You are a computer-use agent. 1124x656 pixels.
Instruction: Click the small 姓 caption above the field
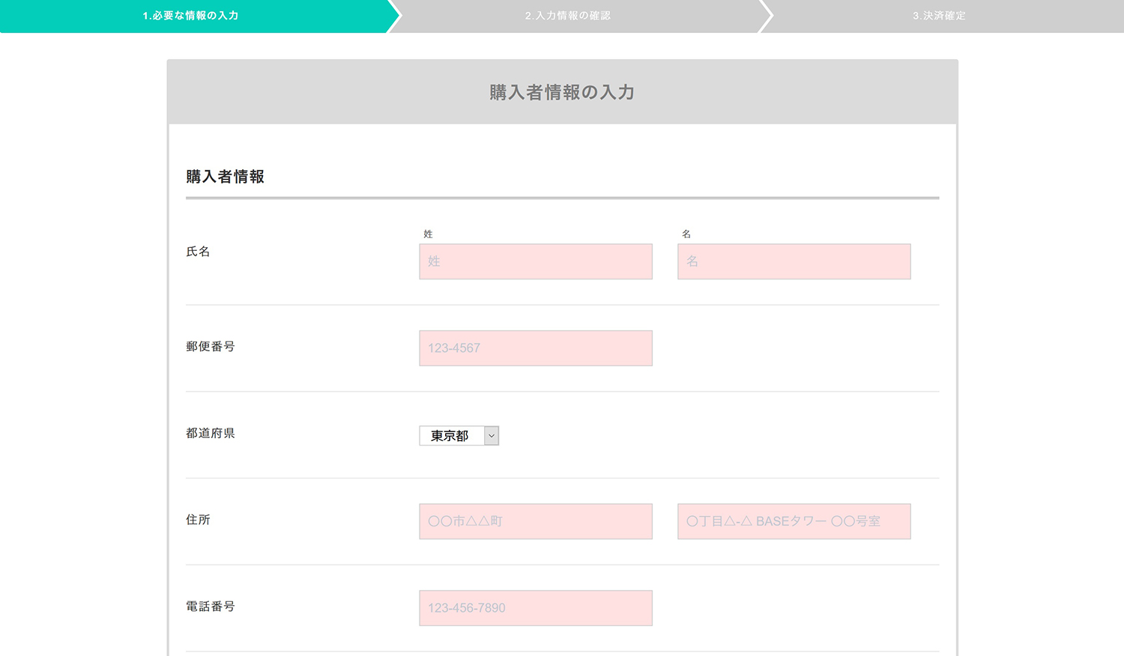[x=428, y=234]
